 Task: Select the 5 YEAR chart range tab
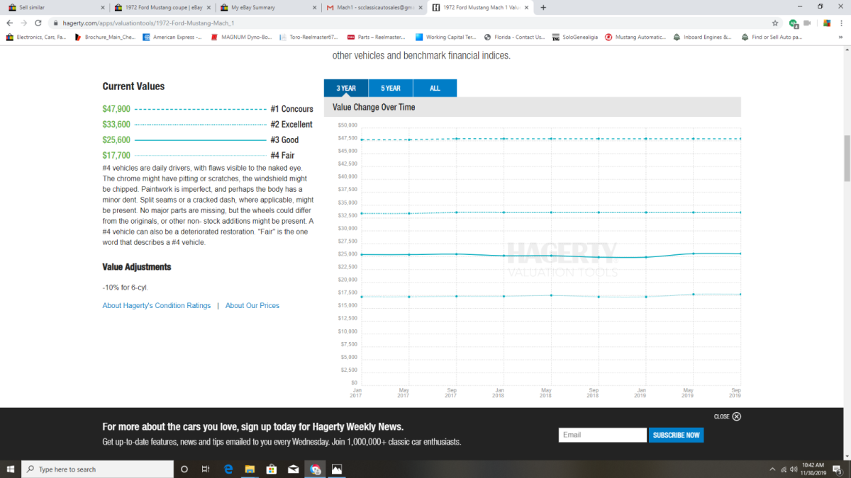tap(390, 89)
